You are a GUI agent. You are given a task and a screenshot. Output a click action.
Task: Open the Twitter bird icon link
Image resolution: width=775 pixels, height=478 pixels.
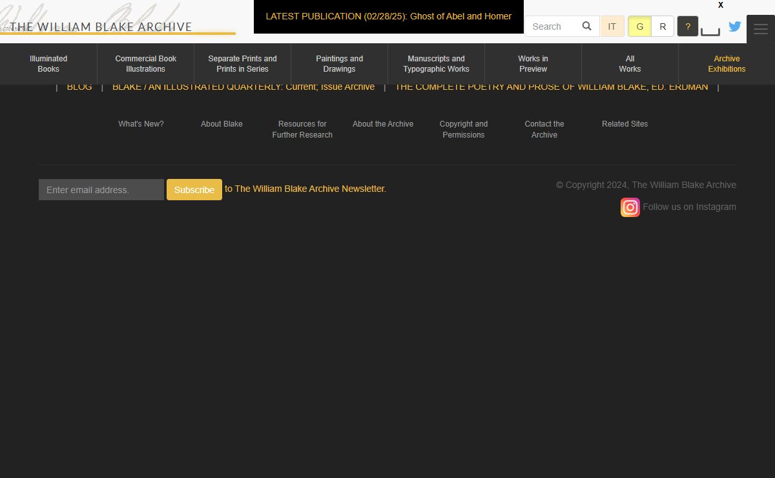(734, 26)
